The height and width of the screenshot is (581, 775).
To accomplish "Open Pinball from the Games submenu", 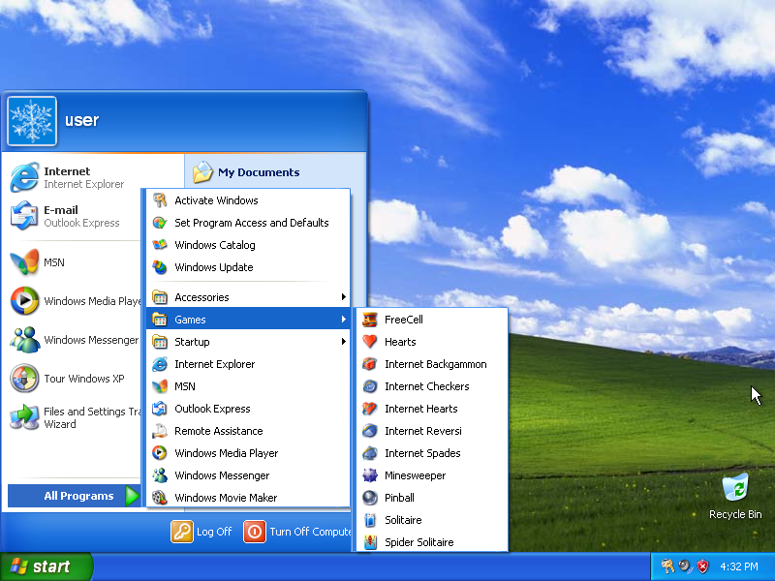I will [x=398, y=498].
